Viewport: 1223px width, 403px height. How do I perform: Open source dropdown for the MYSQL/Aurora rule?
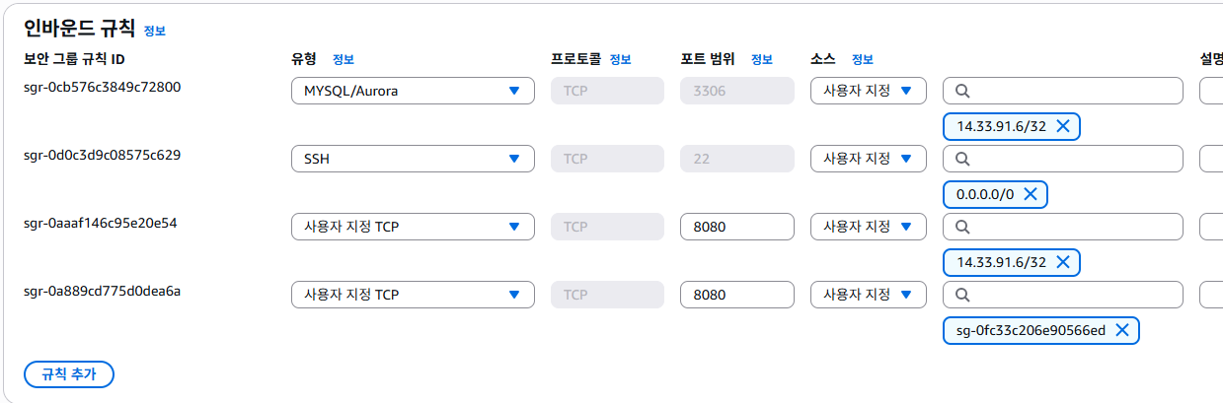pos(868,91)
